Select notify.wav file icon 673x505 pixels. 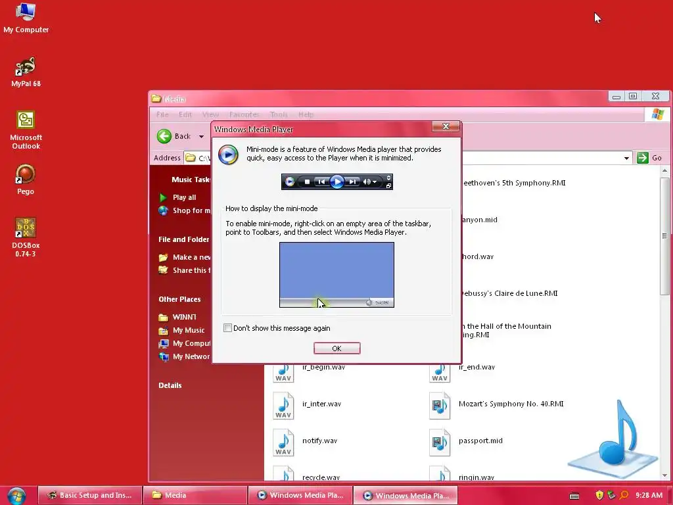tap(283, 443)
